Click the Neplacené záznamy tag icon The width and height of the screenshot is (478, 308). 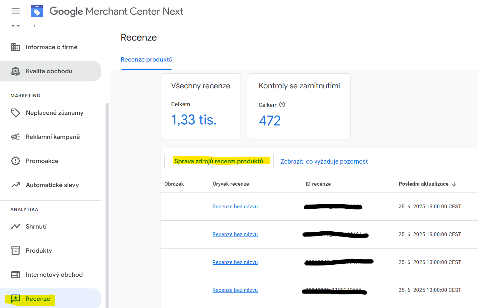pos(16,113)
